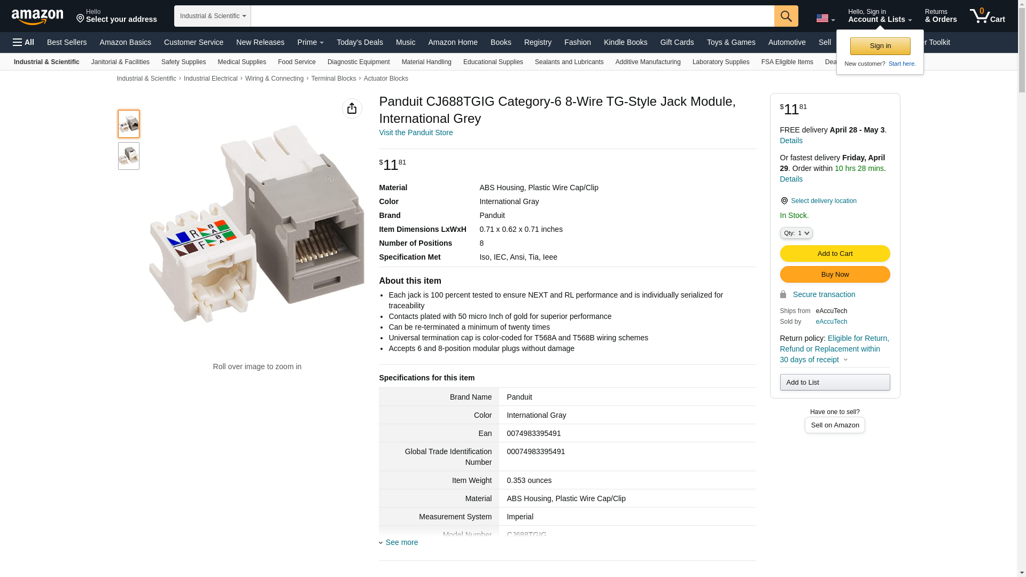
Task: Open the Qty quantity dropdown
Action: [796, 233]
